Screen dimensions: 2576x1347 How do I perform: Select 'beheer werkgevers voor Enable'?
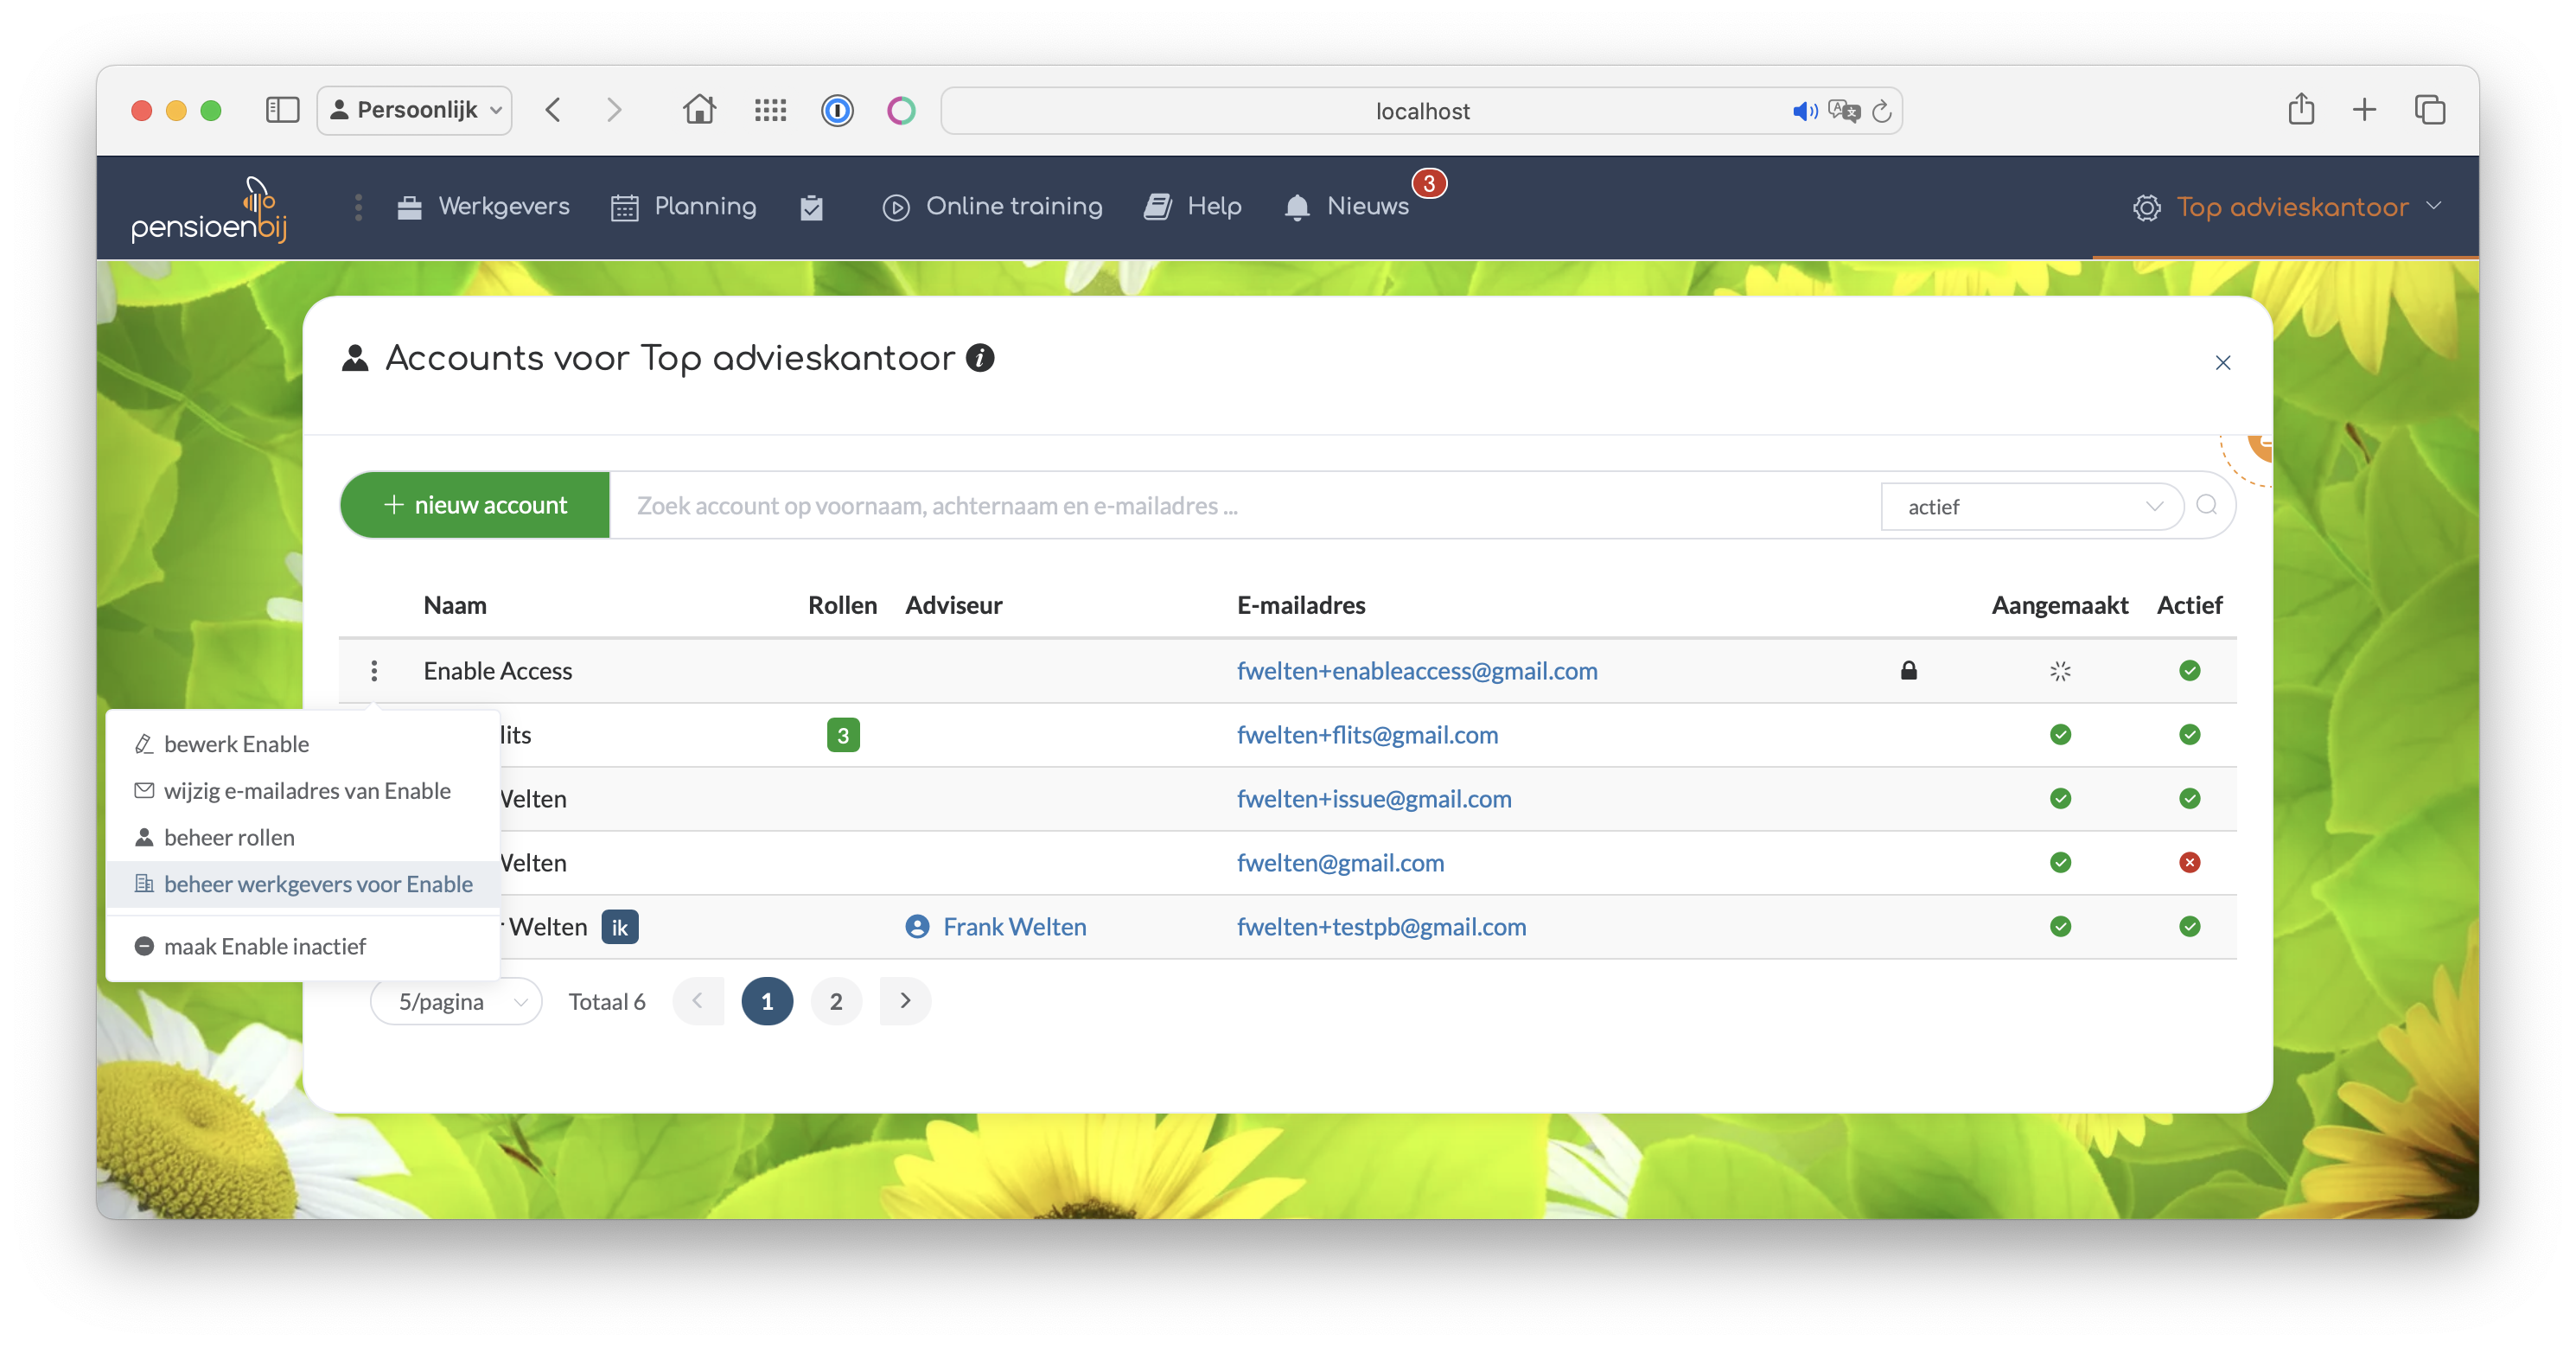(302, 884)
